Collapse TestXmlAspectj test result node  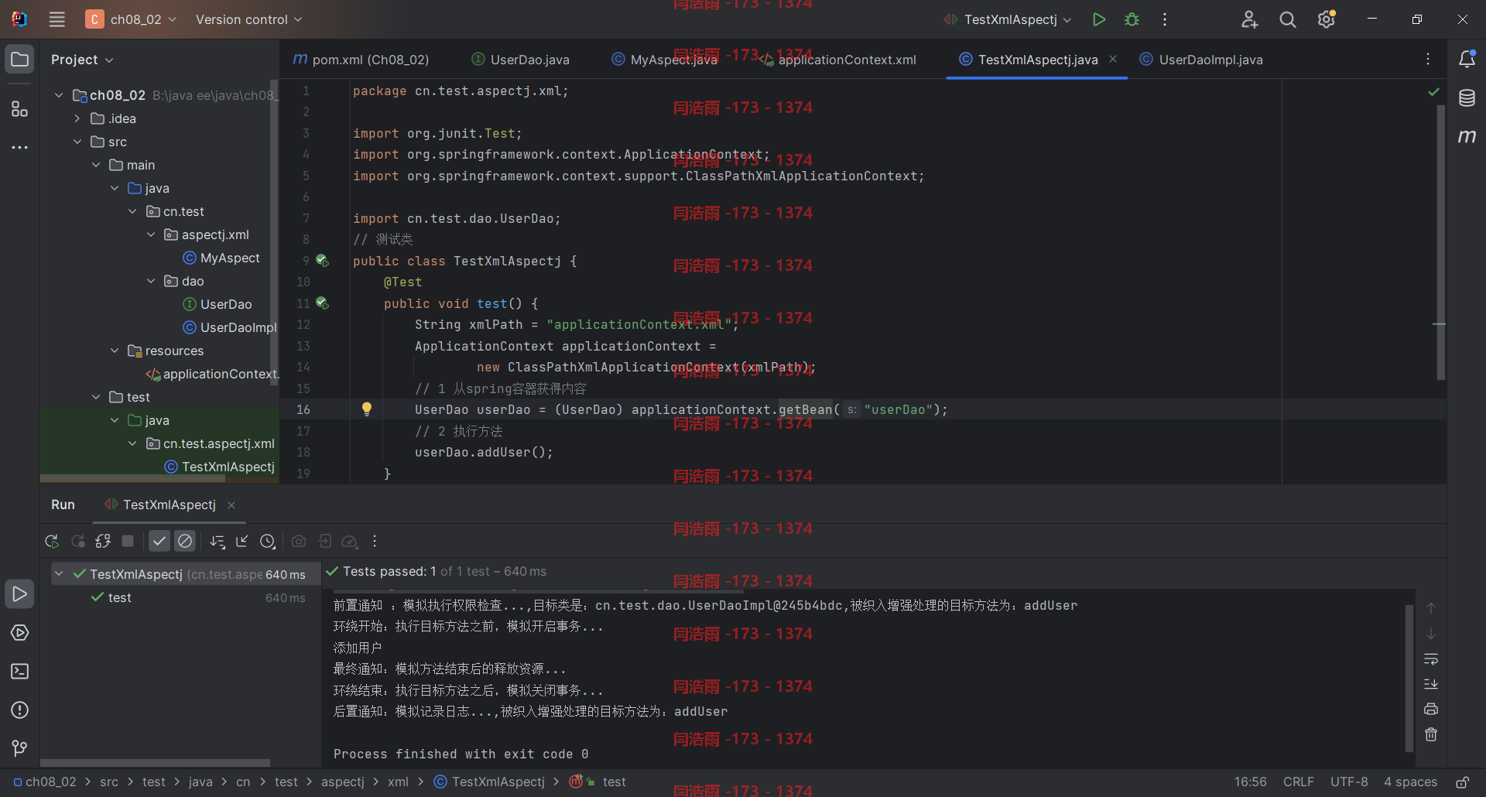59,574
